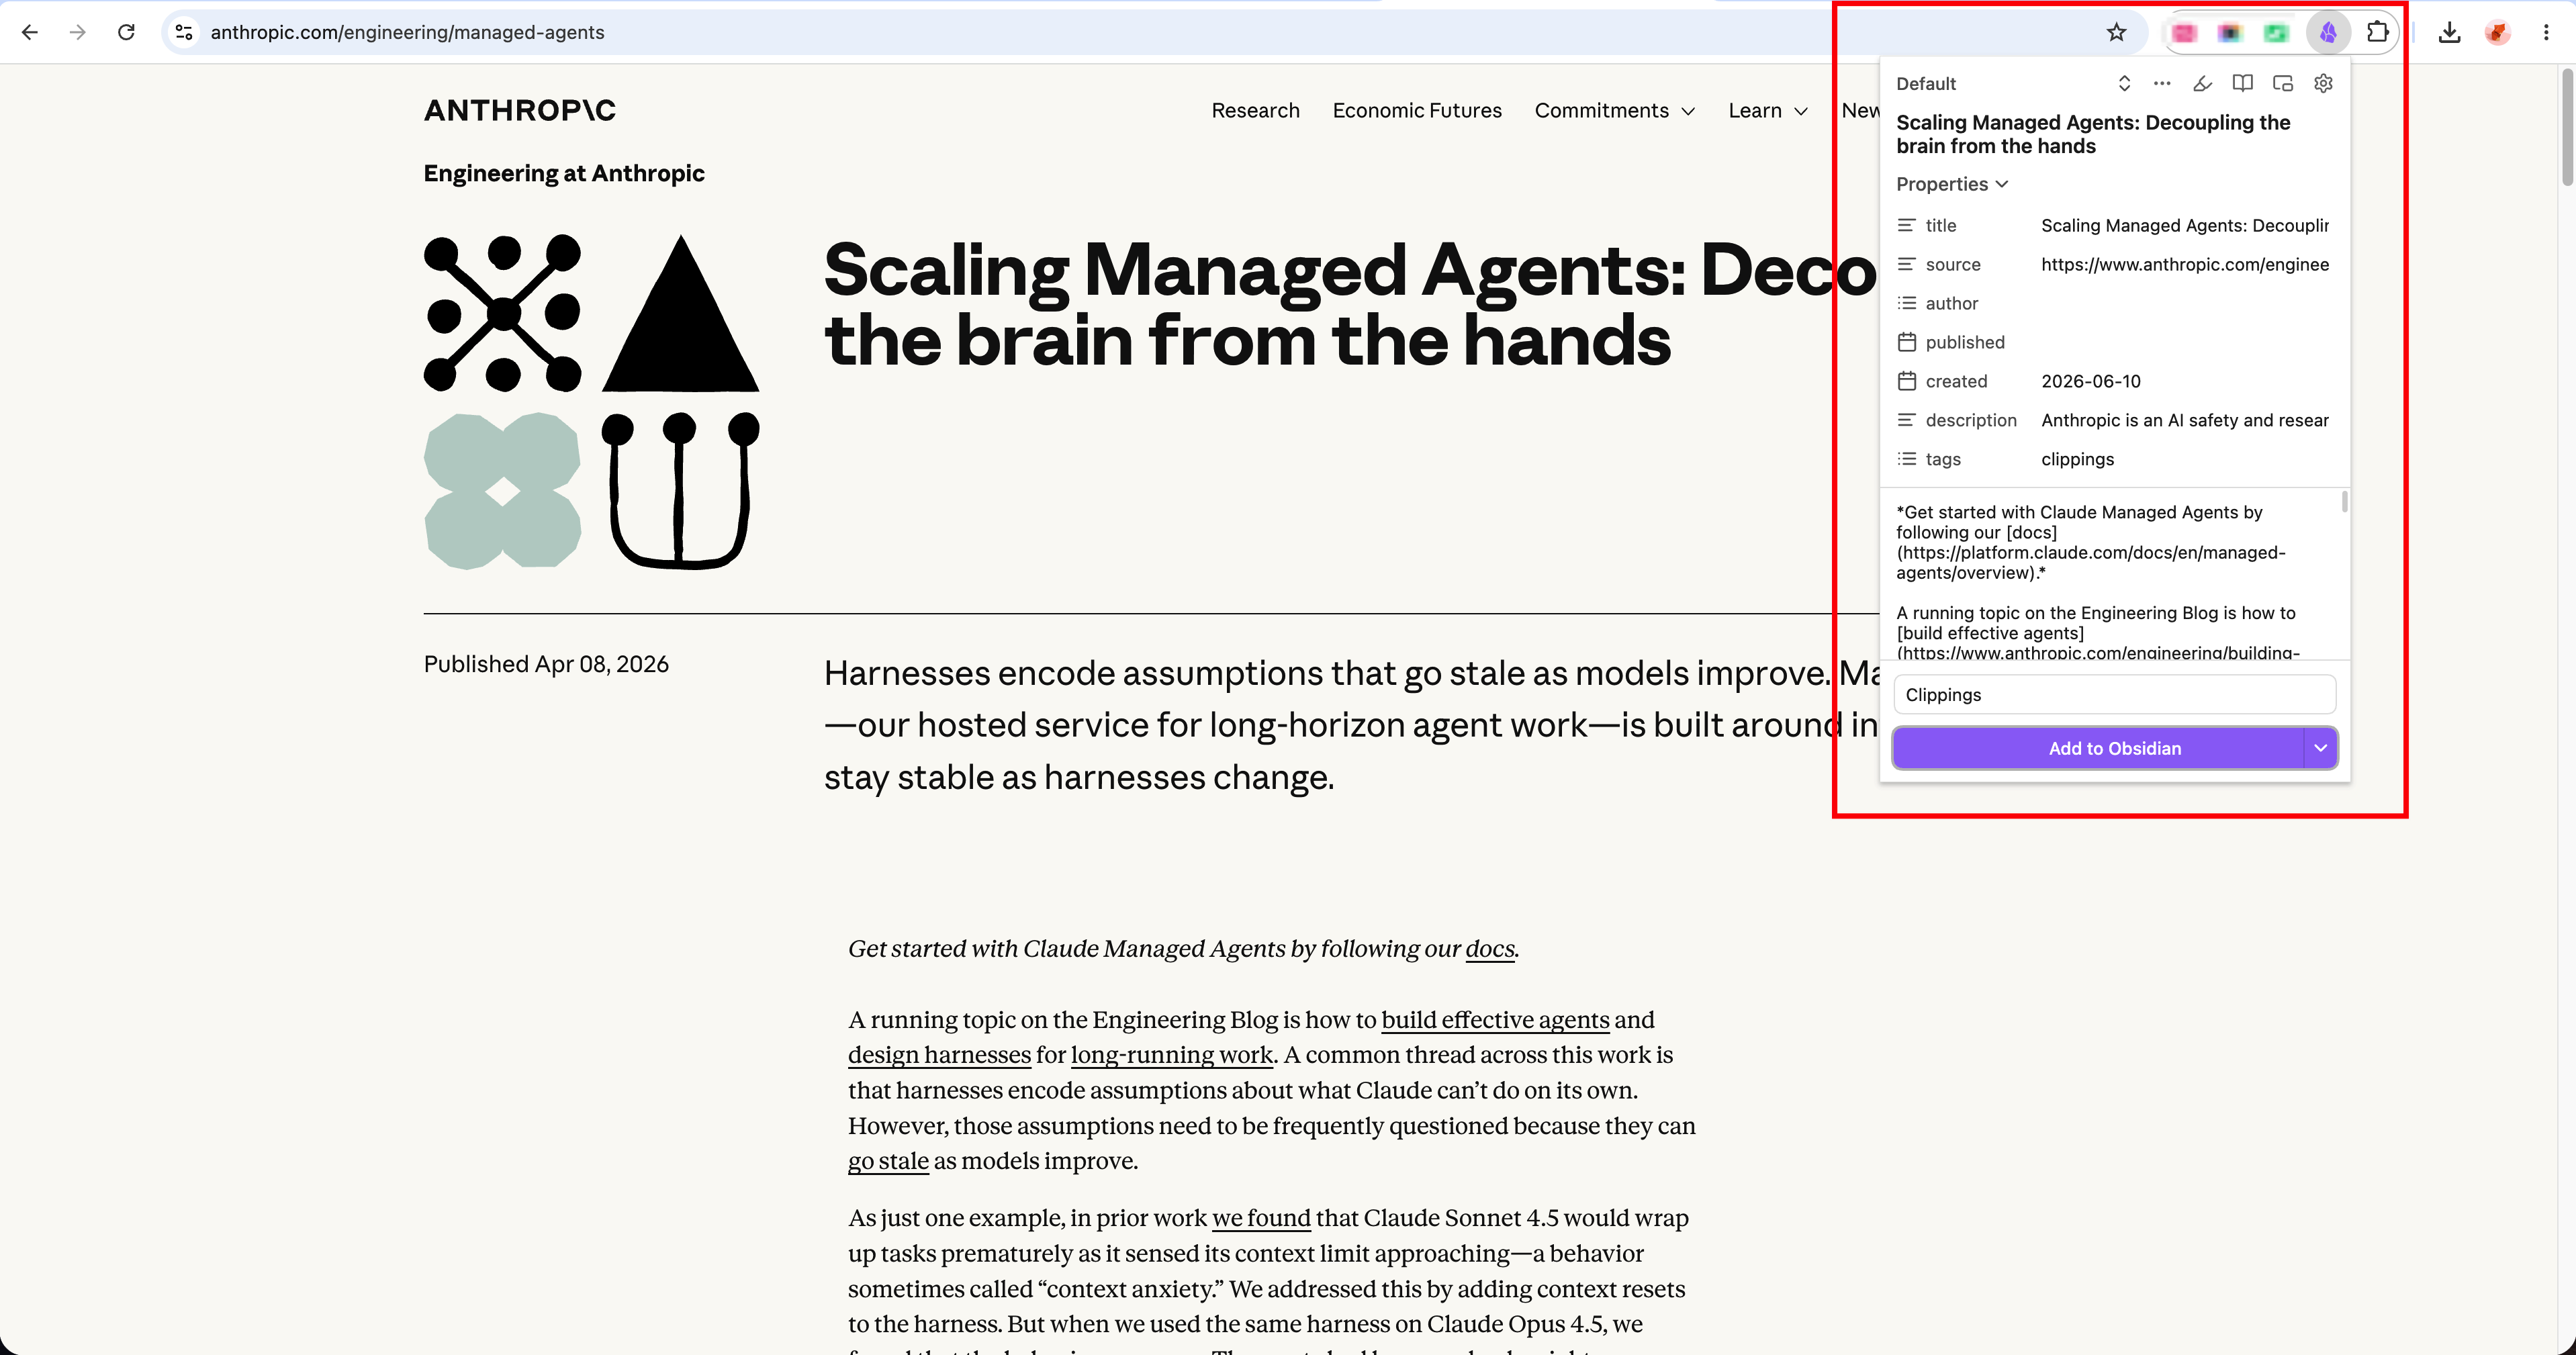Bookmark this page with the star

click(x=2116, y=32)
